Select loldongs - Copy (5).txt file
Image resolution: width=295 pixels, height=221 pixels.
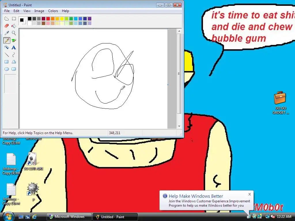click(x=11, y=194)
